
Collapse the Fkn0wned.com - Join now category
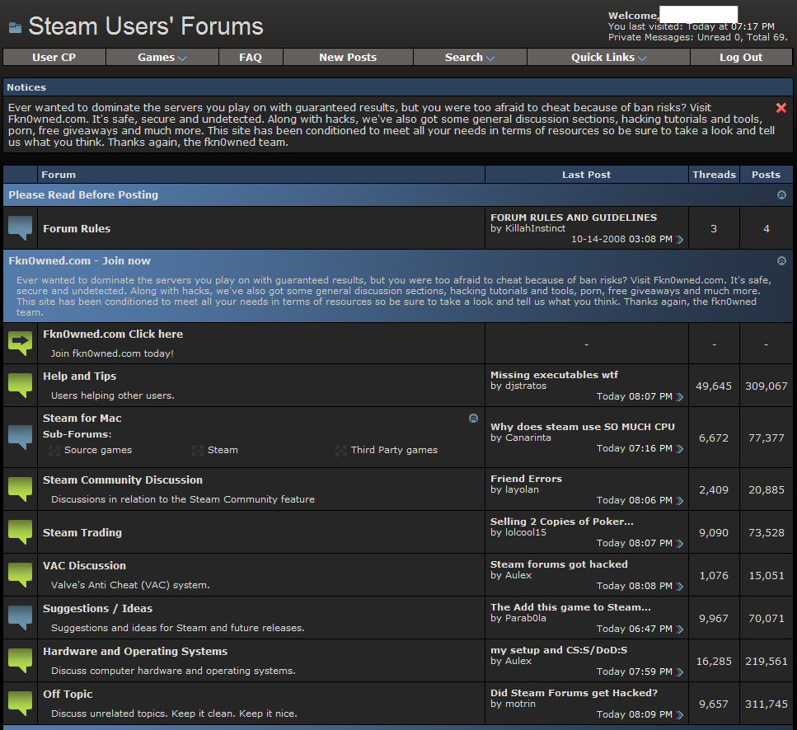pos(781,260)
